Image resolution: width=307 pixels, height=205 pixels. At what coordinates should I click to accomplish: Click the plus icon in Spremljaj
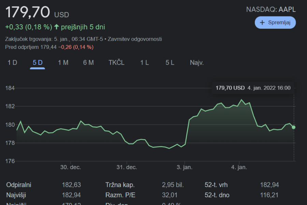262,23
